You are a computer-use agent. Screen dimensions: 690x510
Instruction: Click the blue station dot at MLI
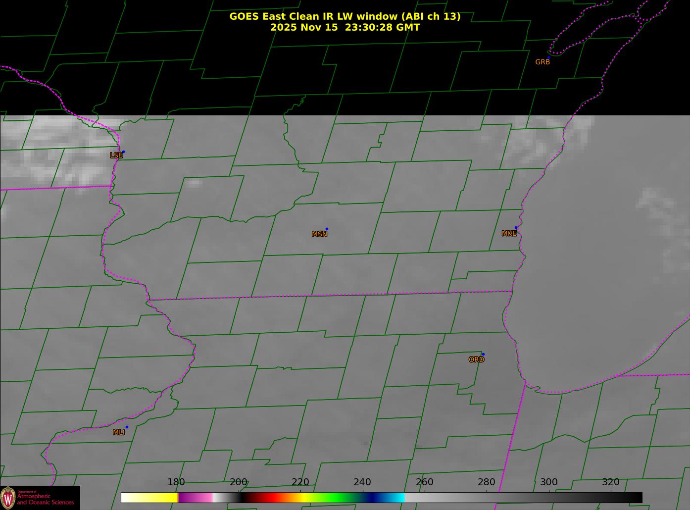pyautogui.click(x=127, y=427)
